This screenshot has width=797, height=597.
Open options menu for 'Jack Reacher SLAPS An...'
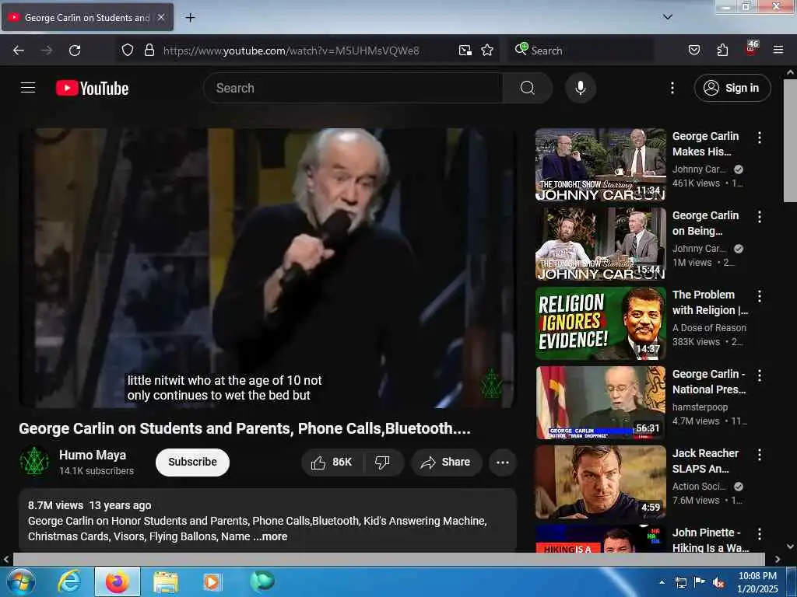click(x=760, y=454)
